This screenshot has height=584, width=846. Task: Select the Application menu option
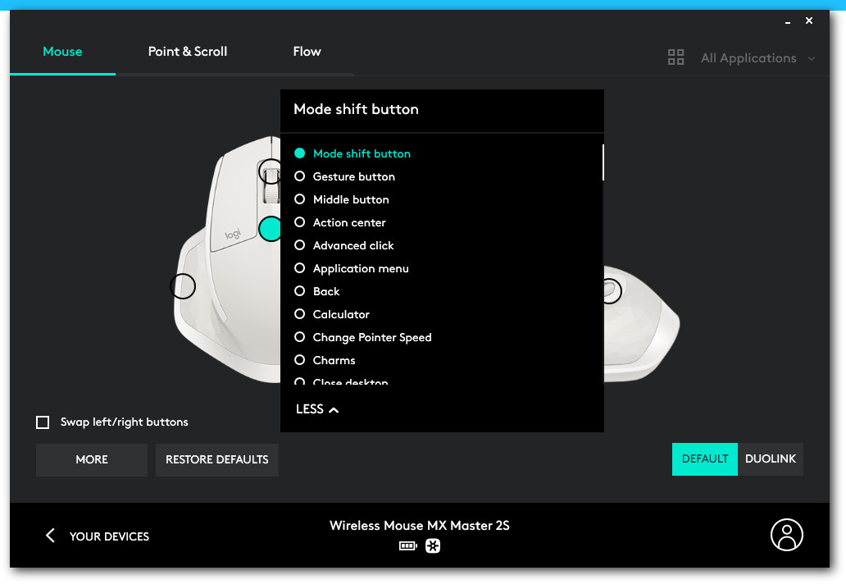pyautogui.click(x=351, y=268)
